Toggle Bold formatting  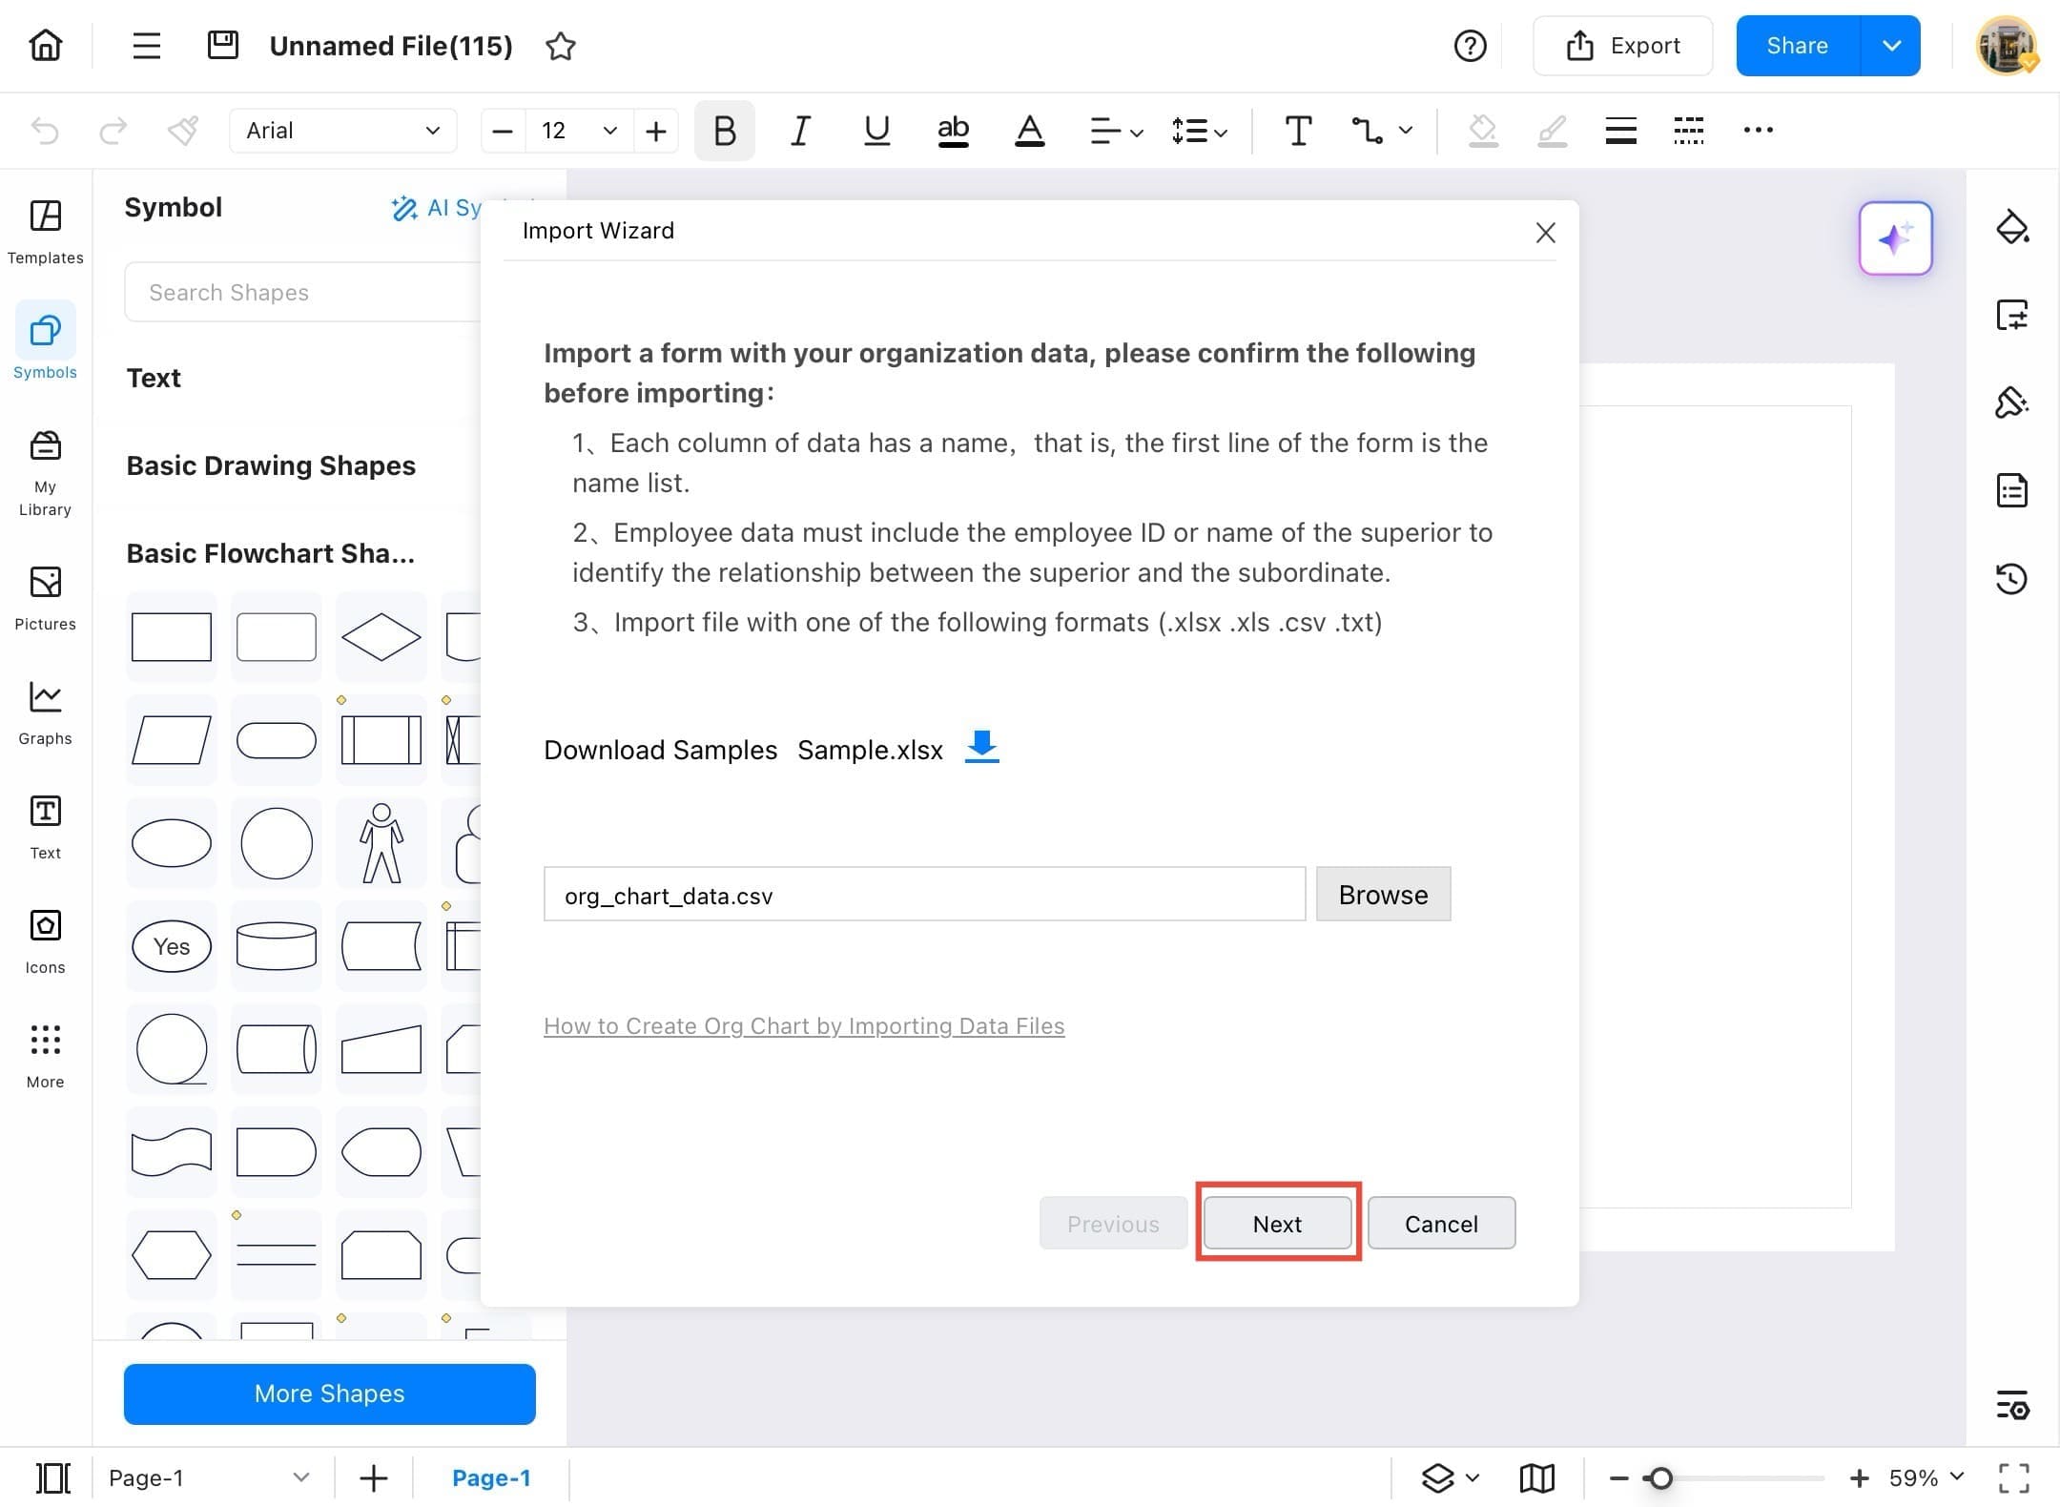724,131
